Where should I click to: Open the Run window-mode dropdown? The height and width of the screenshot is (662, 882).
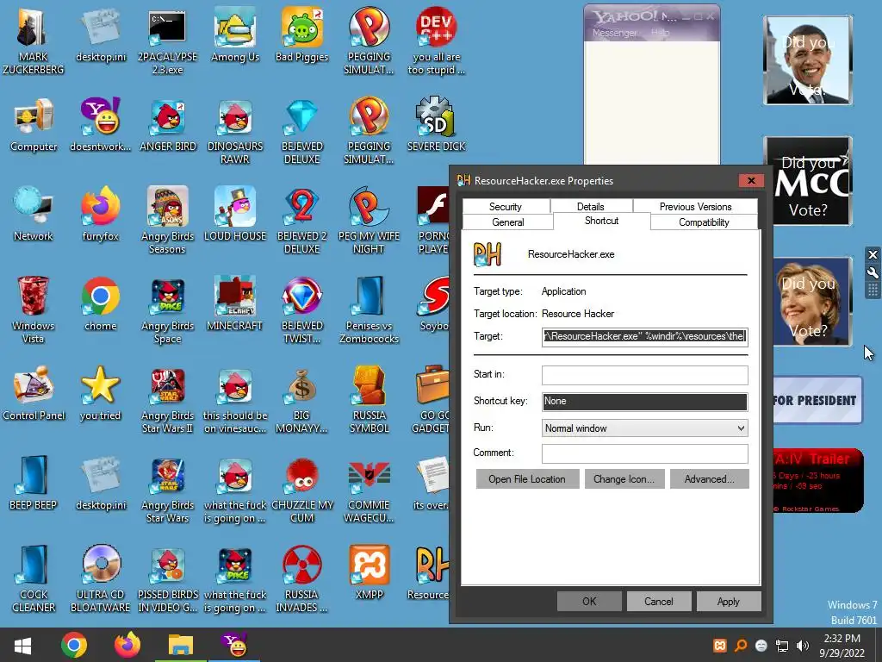click(644, 428)
